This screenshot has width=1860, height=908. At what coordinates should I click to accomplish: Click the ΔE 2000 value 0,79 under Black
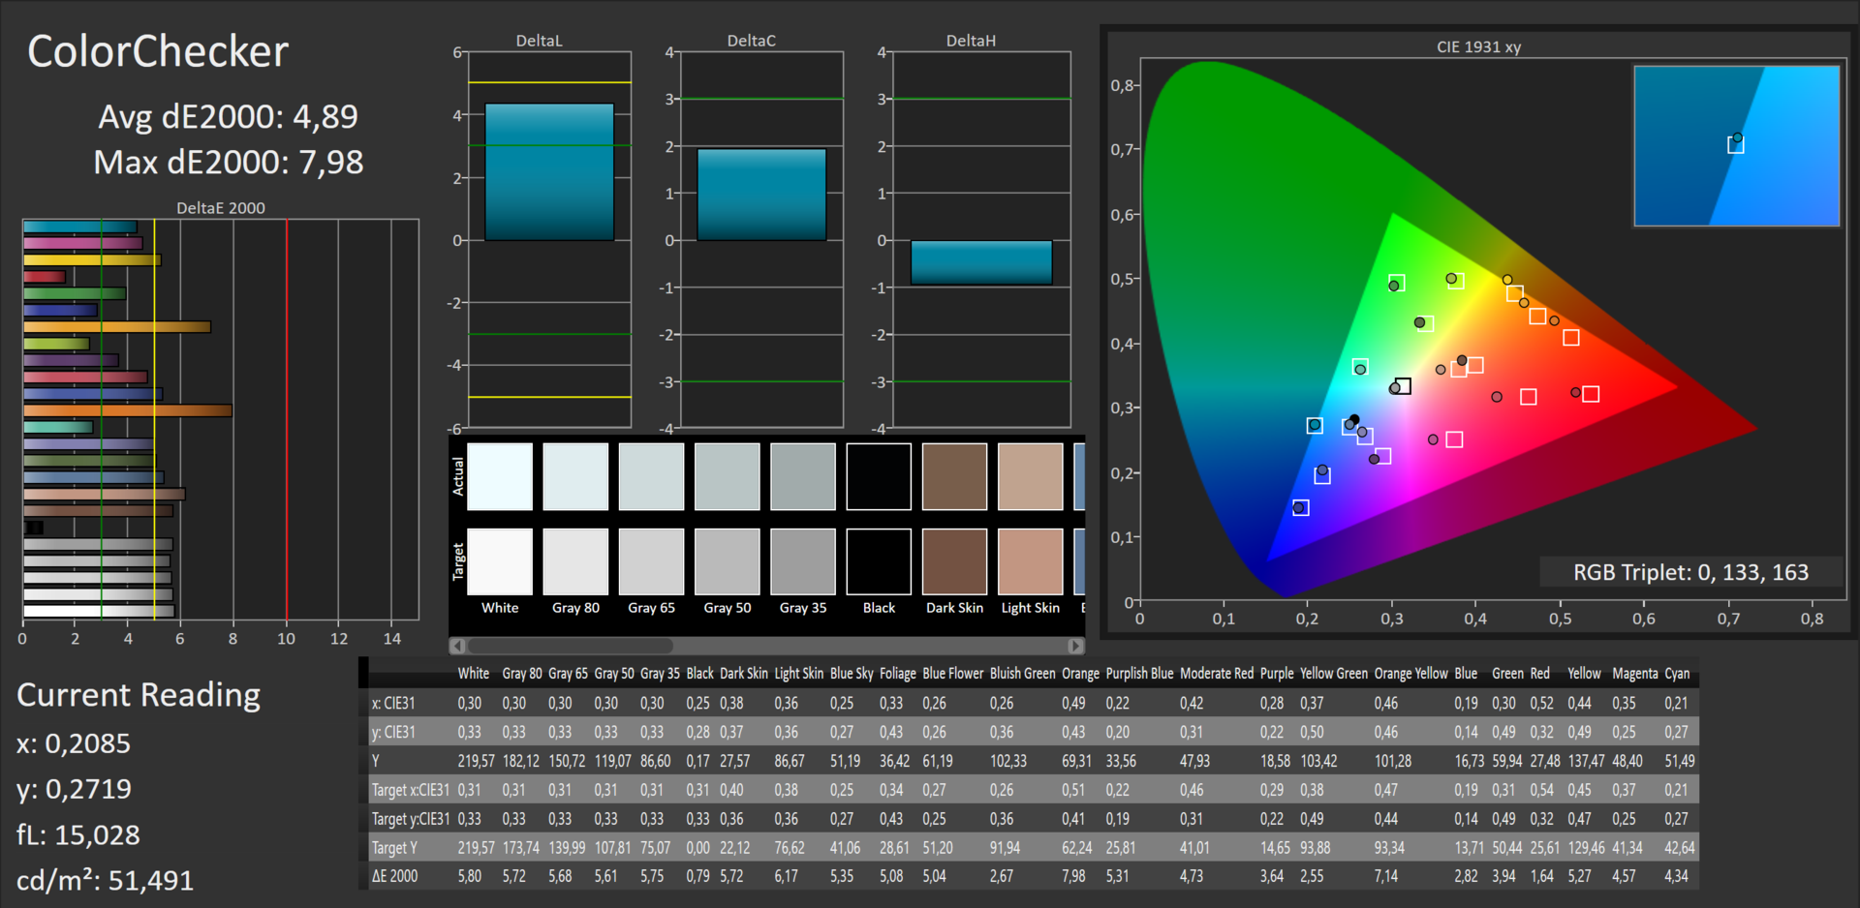[697, 877]
